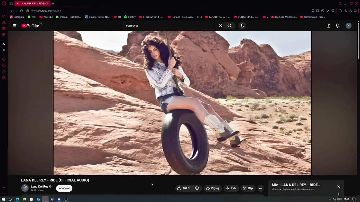Click the Instagram bookmark
Screen dimensions: 360x202
[x=17, y=17]
